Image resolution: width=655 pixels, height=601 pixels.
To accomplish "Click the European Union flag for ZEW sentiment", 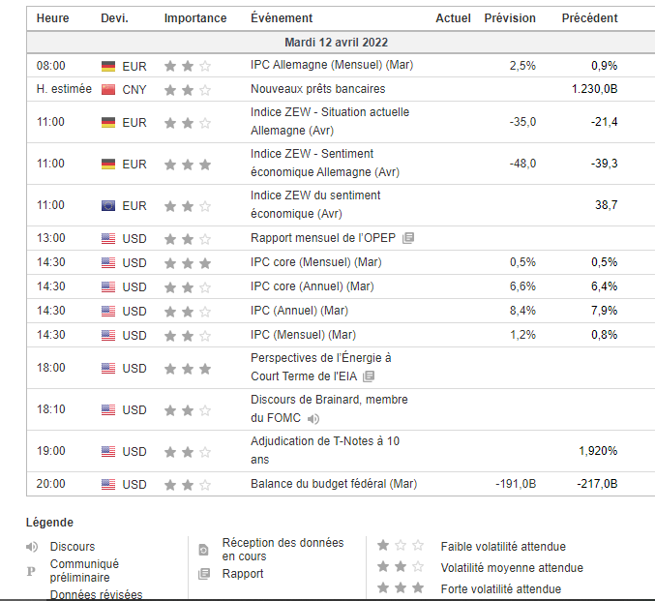I will point(108,205).
